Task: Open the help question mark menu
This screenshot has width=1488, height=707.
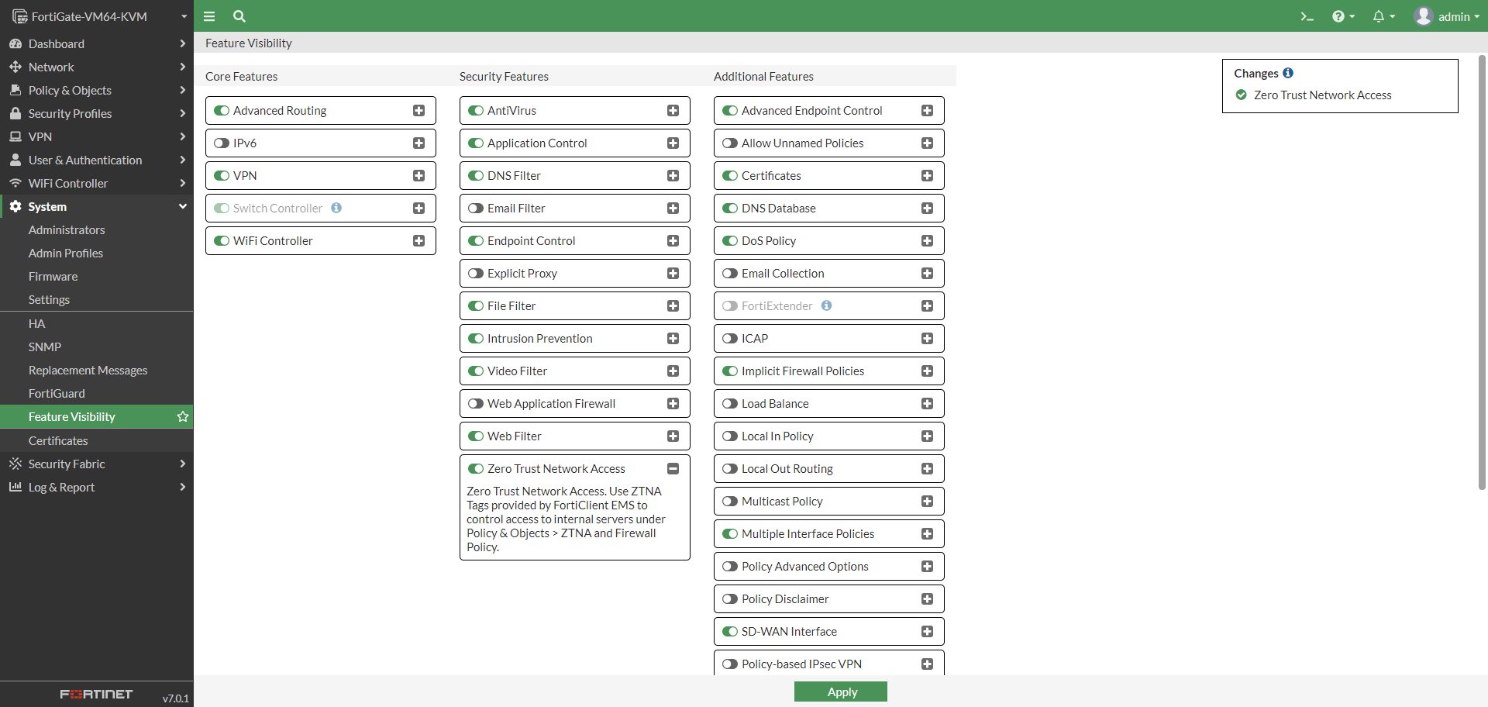Action: pos(1343,16)
